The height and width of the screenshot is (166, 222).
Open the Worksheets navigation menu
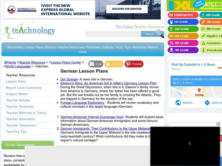click(x=16, y=47)
